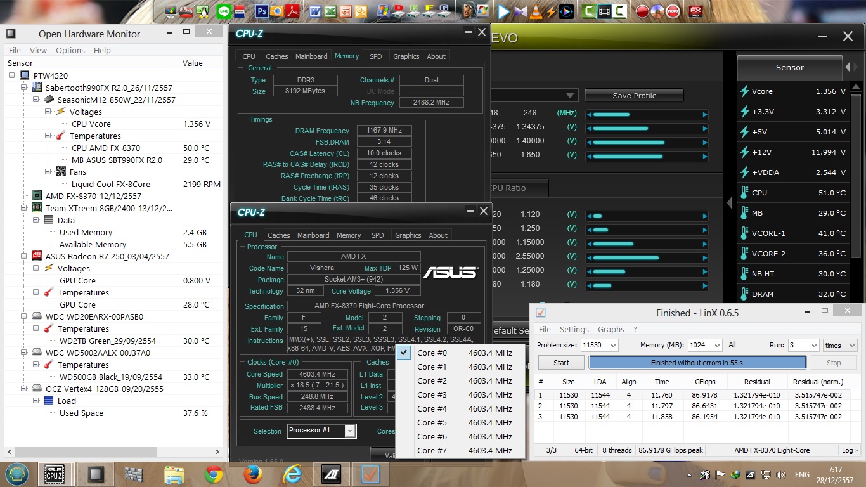This screenshot has width=866, height=487.
Task: Launch the blue play-arrow media player in top dock
Action: 504,11
